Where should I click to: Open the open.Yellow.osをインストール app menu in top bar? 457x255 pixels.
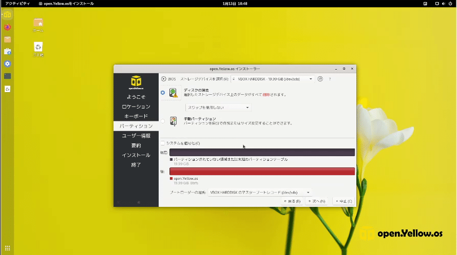(x=66, y=4)
